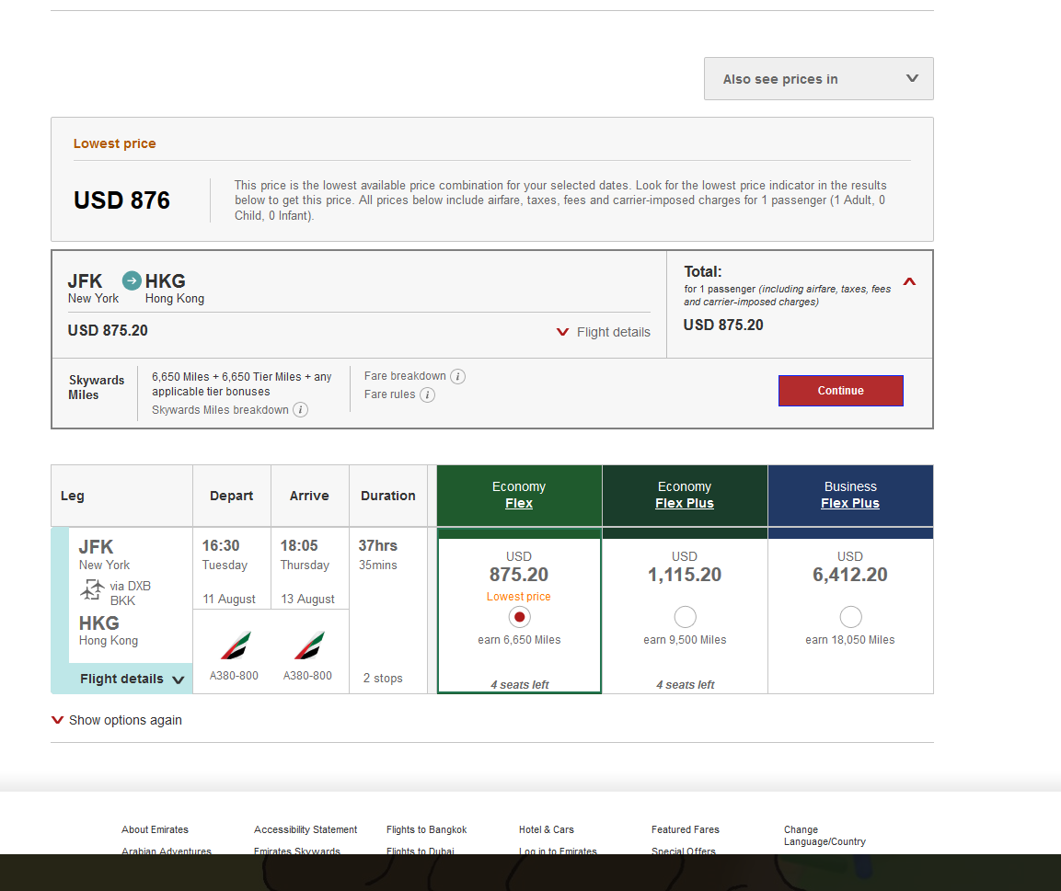Click the JFK to HKG arrow icon

click(132, 280)
